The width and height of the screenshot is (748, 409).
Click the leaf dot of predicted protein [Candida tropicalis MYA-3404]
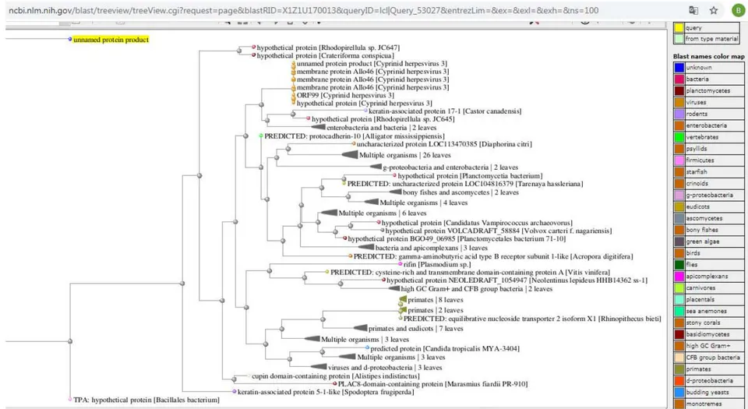[x=367, y=348]
